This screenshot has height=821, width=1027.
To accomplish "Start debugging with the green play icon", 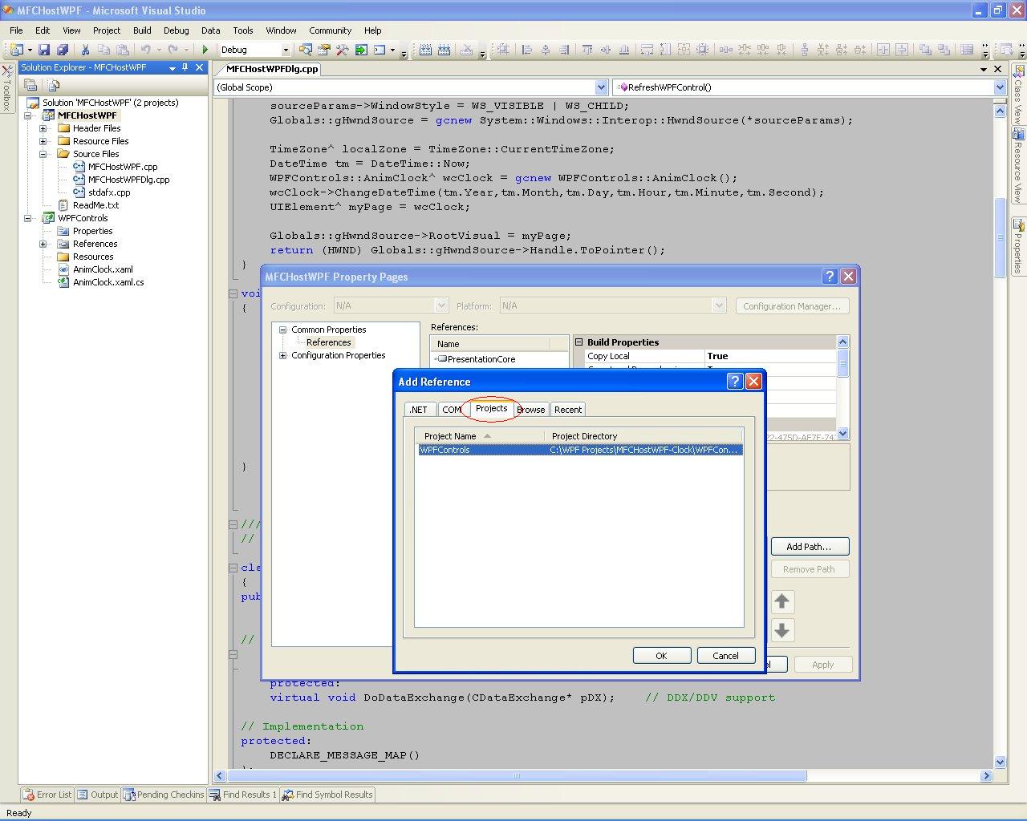I will 205,50.
